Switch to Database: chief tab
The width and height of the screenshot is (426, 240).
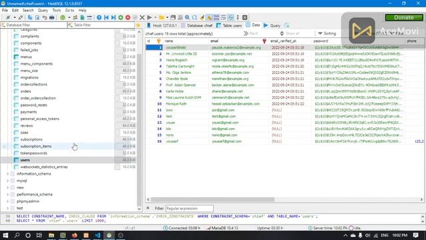(x=196, y=25)
